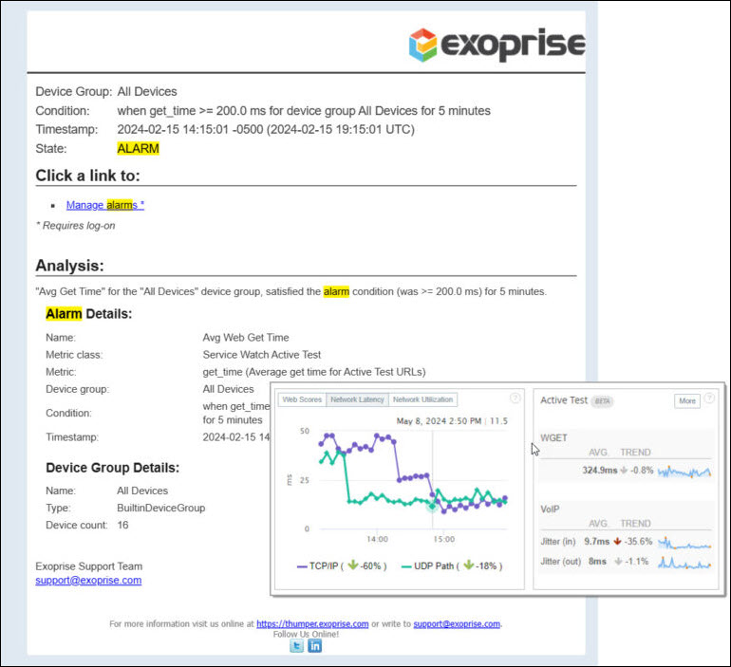
Task: Click support@exoprise.com under Exoprise Support Team
Action: (x=88, y=580)
